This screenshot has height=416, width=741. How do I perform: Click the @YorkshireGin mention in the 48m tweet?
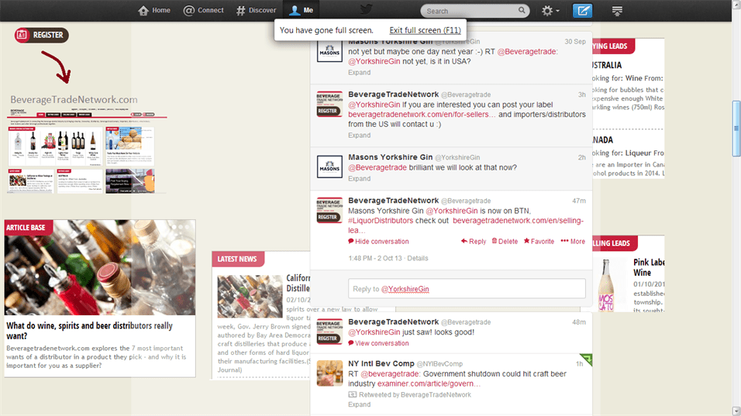[x=374, y=332]
